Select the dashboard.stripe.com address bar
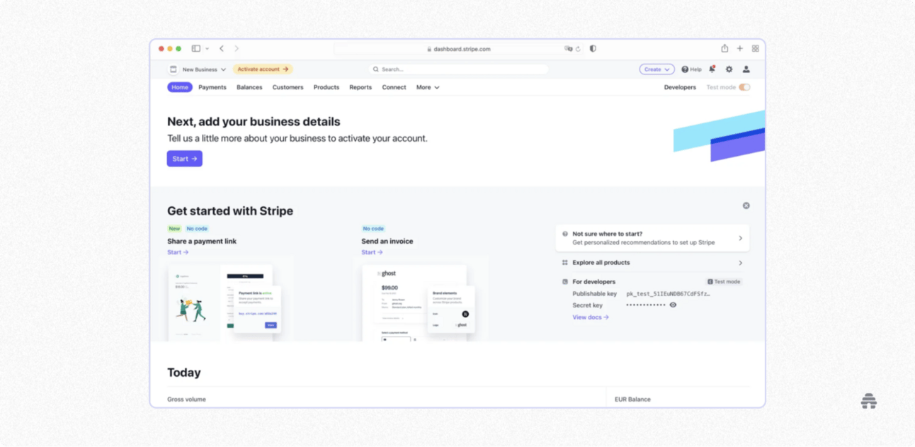 click(458, 49)
